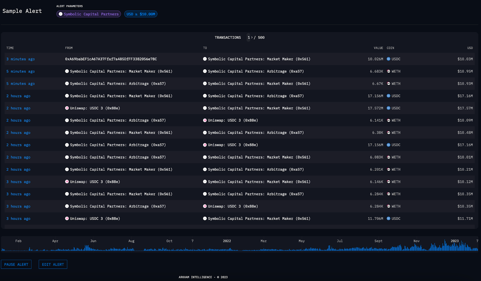Click the Symbolic Capital Partners logo in the alert chip
Image resolution: width=481 pixels, height=281 pixels.
point(61,14)
